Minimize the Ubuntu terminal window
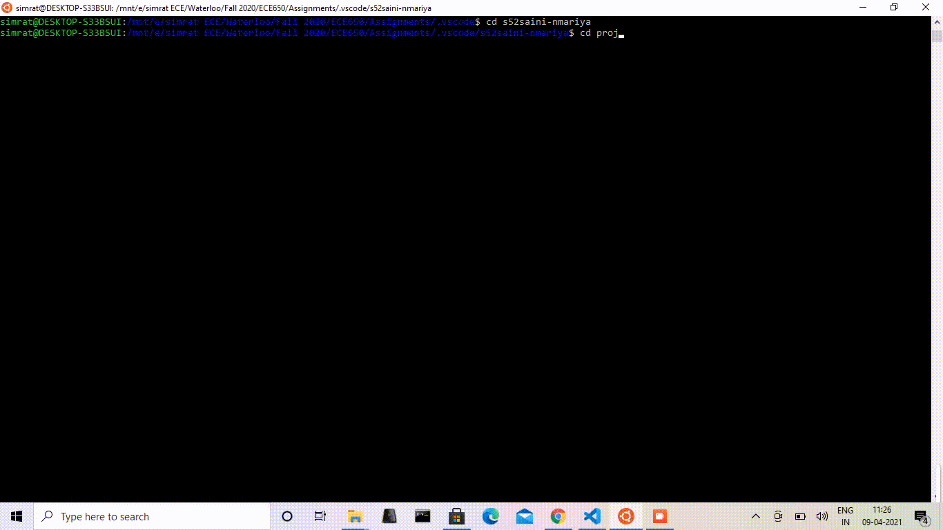Image resolution: width=943 pixels, height=530 pixels. coord(863,8)
